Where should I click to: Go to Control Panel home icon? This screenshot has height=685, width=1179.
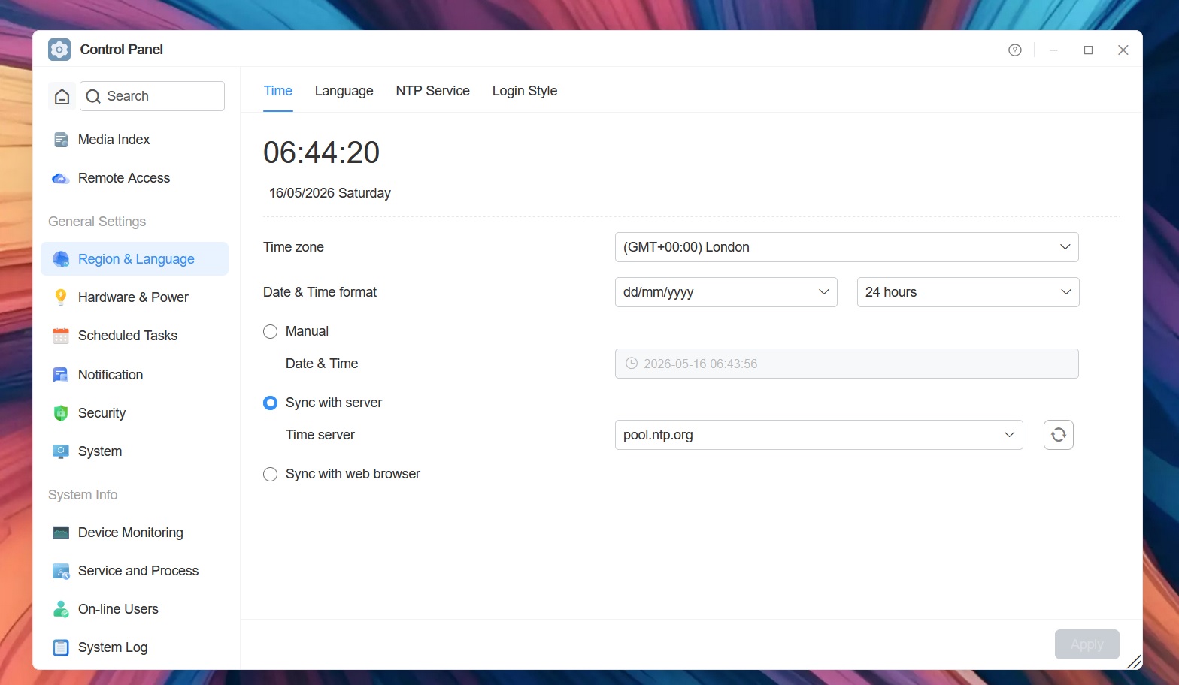tap(62, 96)
